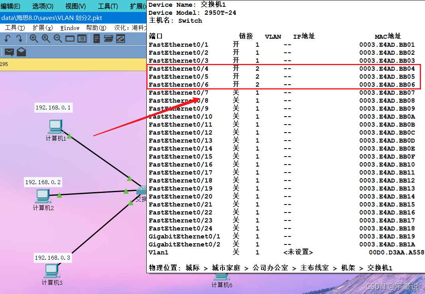Click the MAC address 0003.E4AD.BB1A
The width and height of the screenshot is (425, 294).
tap(387, 244)
